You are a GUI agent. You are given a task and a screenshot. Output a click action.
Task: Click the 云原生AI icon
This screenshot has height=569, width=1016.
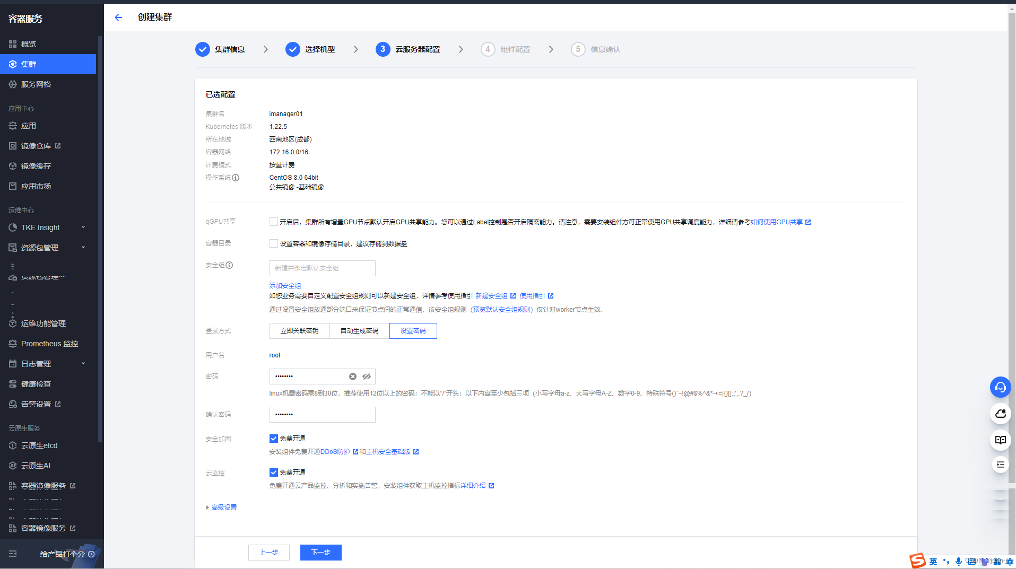pos(13,466)
